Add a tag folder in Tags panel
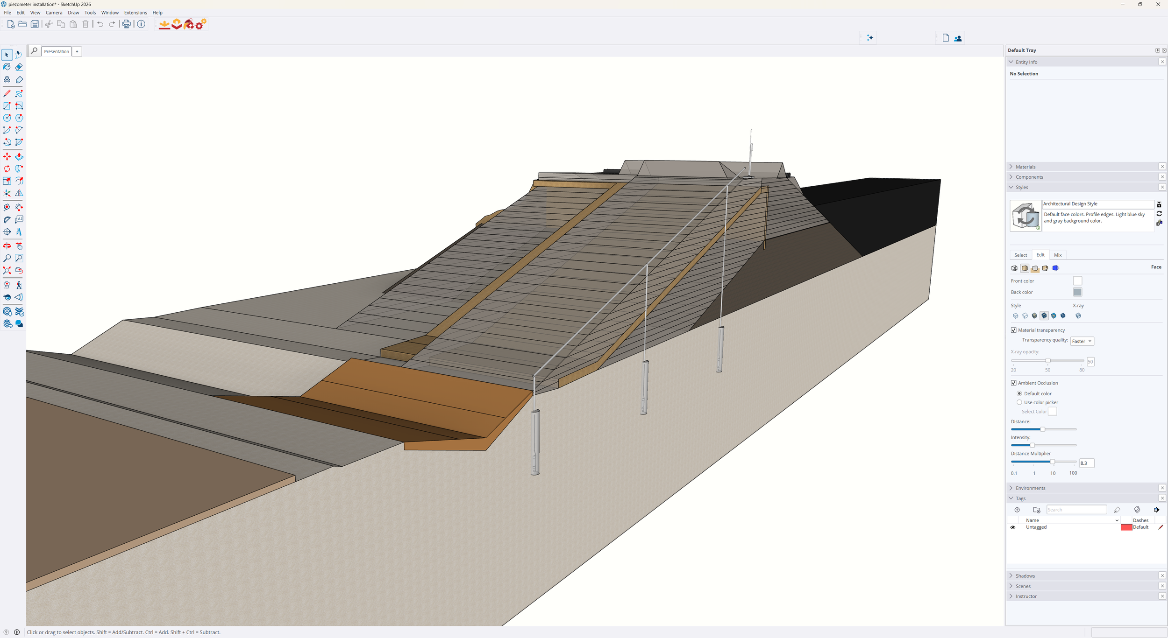This screenshot has width=1168, height=638. 1037,510
